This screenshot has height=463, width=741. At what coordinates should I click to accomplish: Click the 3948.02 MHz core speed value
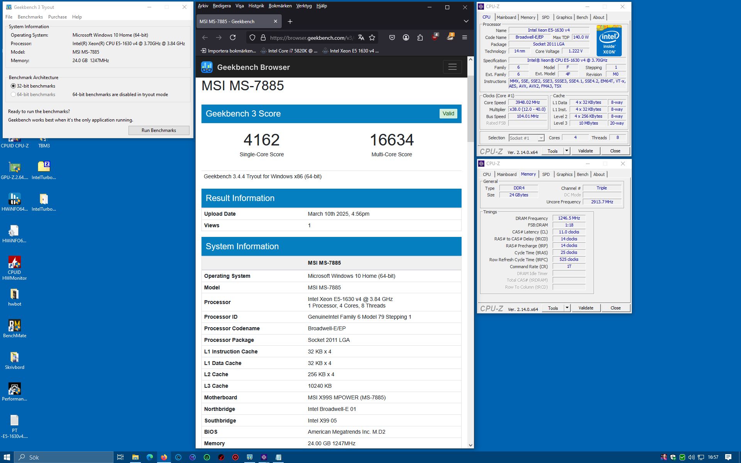(x=528, y=102)
